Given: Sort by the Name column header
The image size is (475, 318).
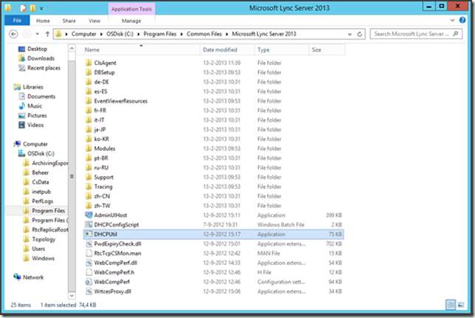Looking at the screenshot, I should pyautogui.click(x=139, y=49).
